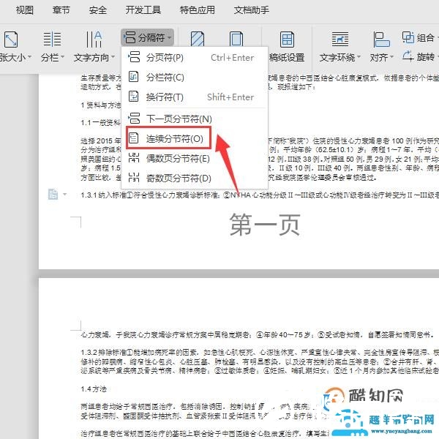Expand the 文字方向 dropdown arrow
The image size is (439, 439).
113,57
